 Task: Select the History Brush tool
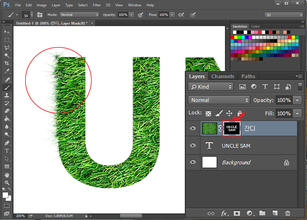click(7, 103)
